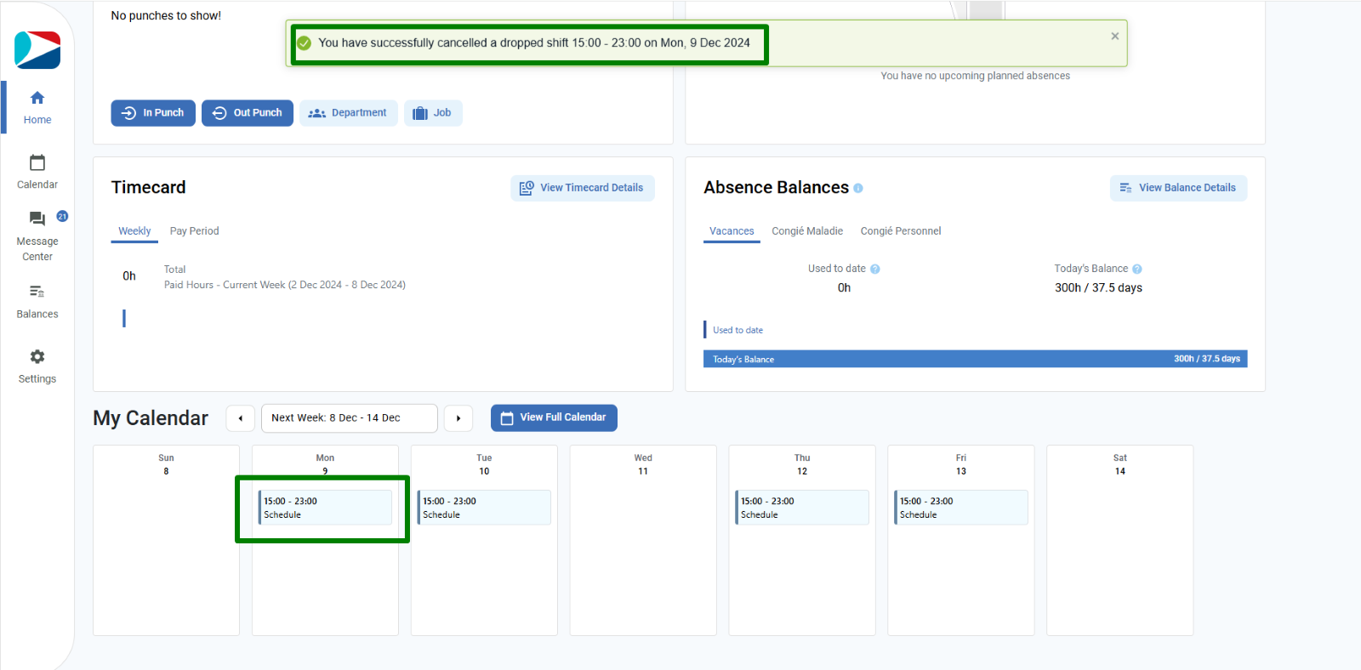Screen dimensions: 1361x670
Task: Click the View Full Calendar button
Action: coord(554,417)
